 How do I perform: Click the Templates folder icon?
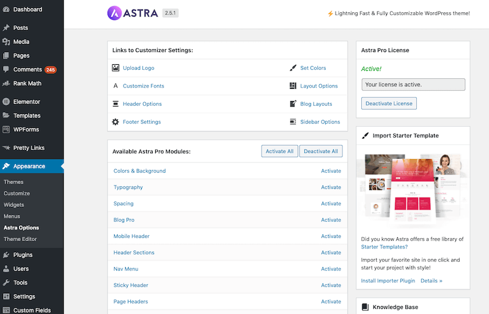point(6,115)
